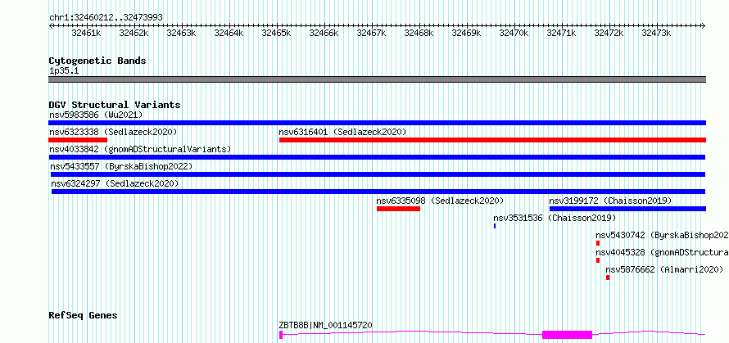Image resolution: width=729 pixels, height=343 pixels.
Task: Click the 32469k ruler tick label
Action: pyautogui.click(x=466, y=33)
